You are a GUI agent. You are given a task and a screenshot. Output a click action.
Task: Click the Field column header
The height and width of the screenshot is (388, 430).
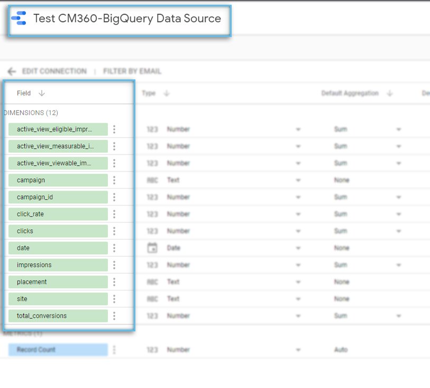click(24, 93)
